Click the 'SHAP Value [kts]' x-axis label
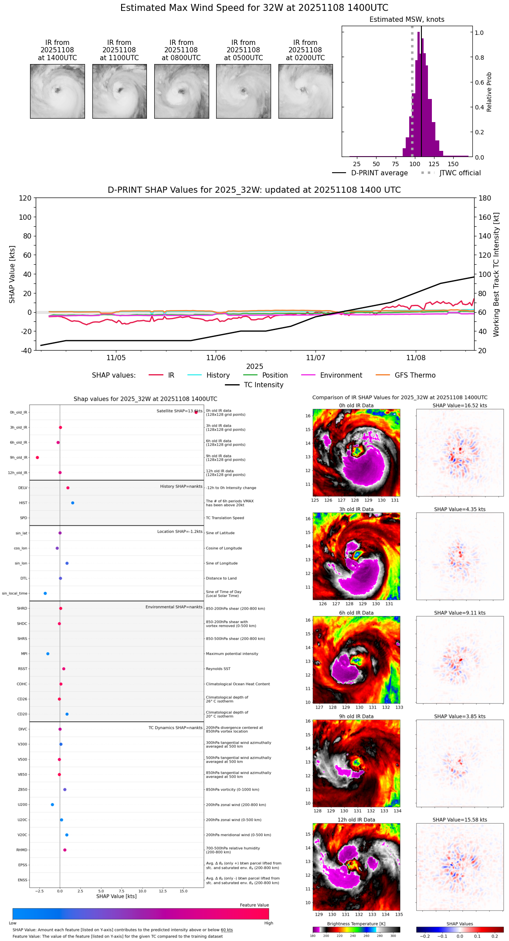509x941 pixels. pyautogui.click(x=116, y=897)
